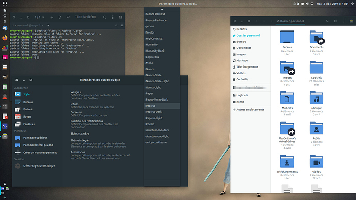The image size is (356, 200).
Task: Select Documents in the files sidebar
Action: pyautogui.click(x=251, y=48)
